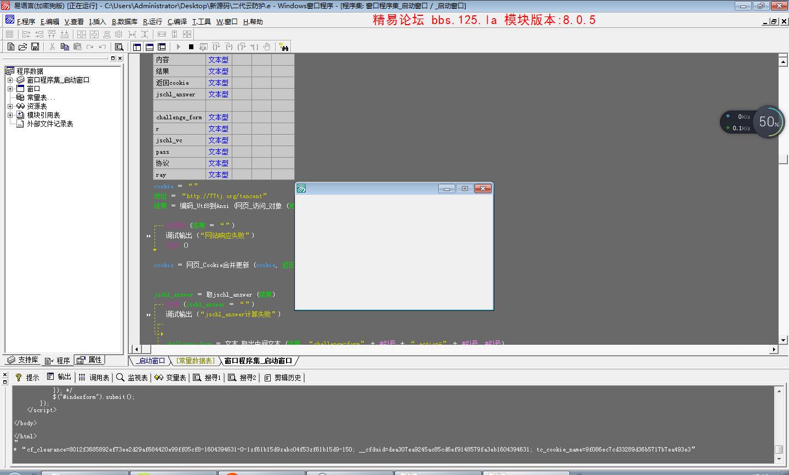Toggle the bottom status panel layout icon
The image size is (789, 475).
(x=149, y=47)
